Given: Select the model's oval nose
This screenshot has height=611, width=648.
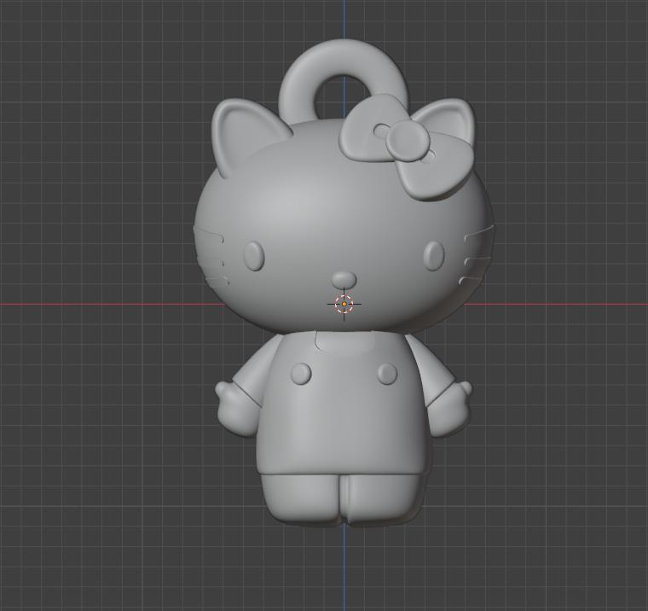Looking at the screenshot, I should 344,279.
